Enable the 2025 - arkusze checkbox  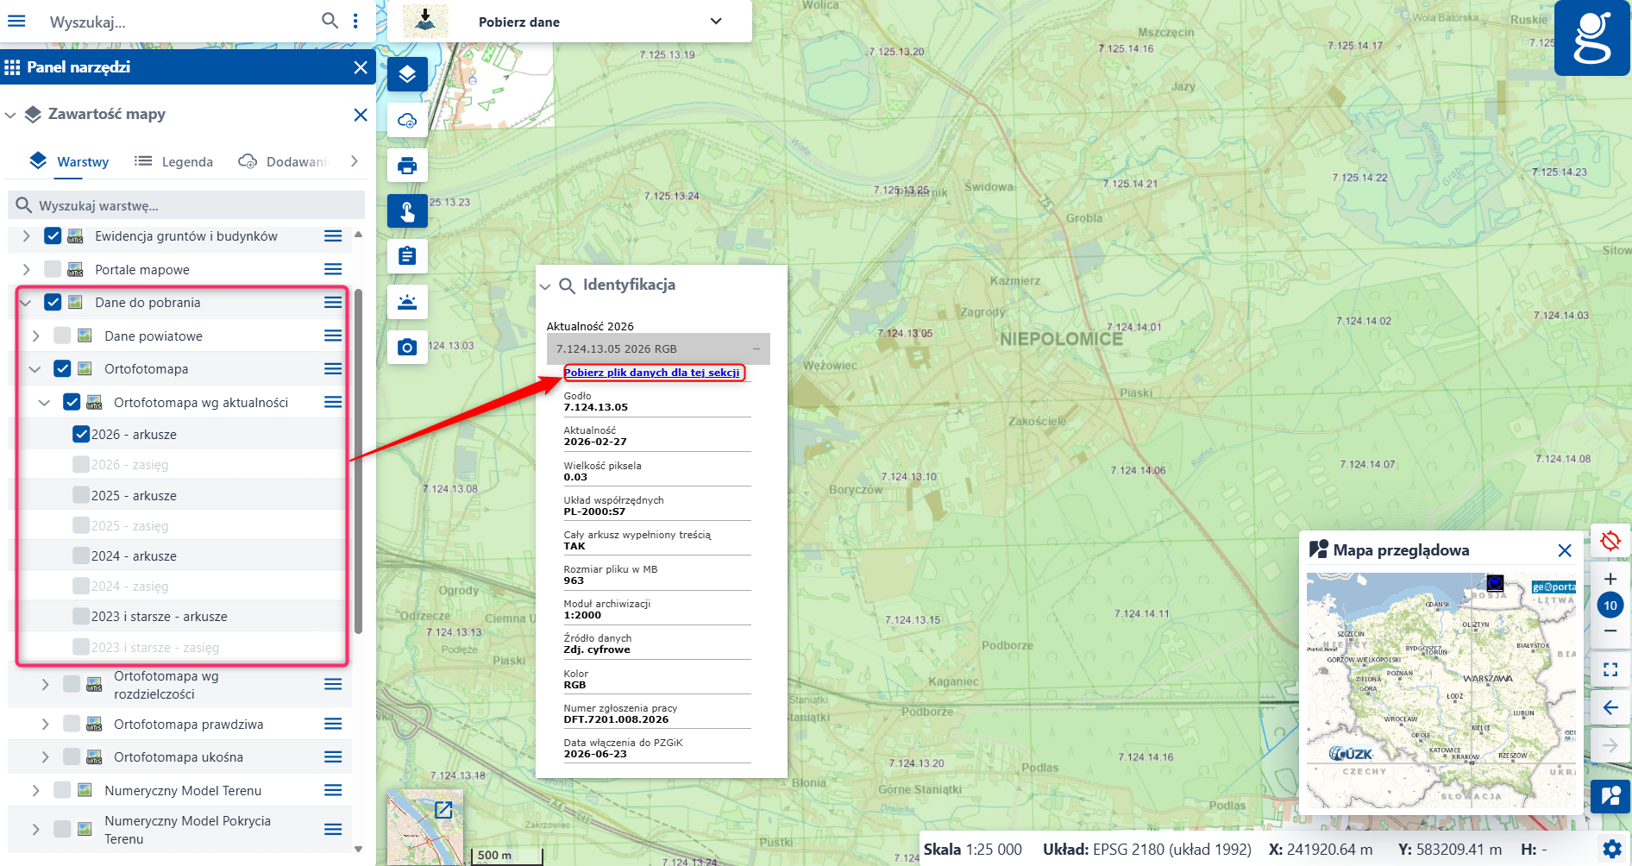coord(81,495)
